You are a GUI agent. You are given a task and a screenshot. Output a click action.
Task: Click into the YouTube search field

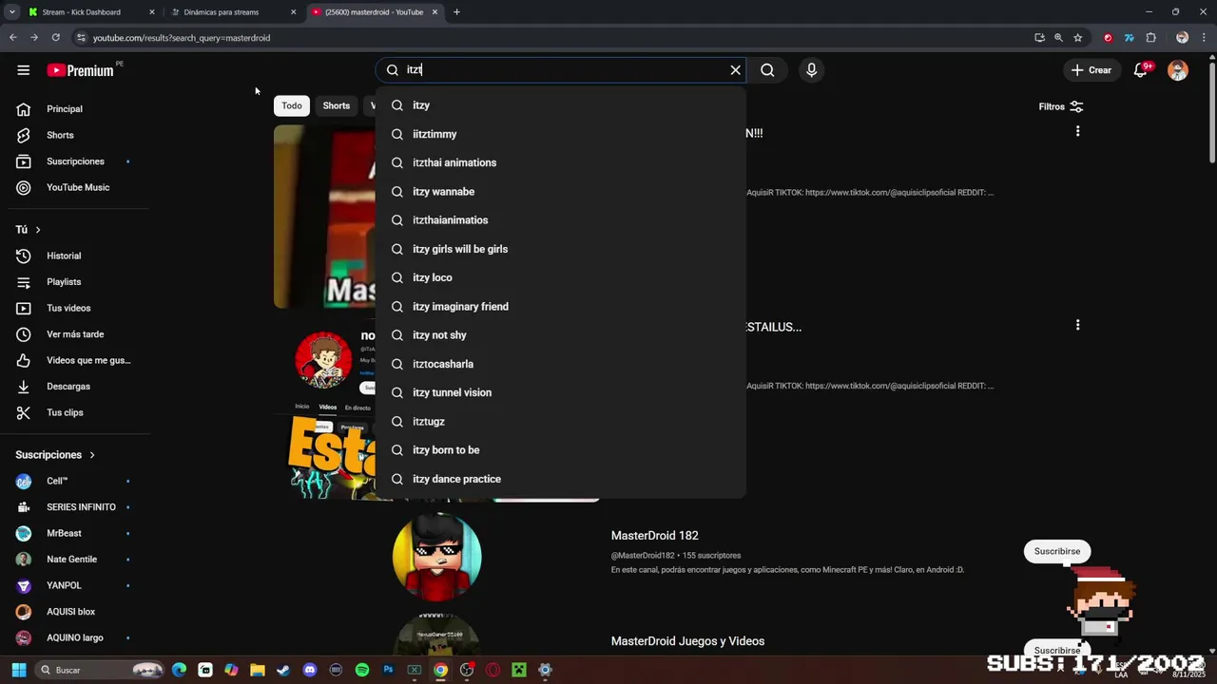(561, 70)
